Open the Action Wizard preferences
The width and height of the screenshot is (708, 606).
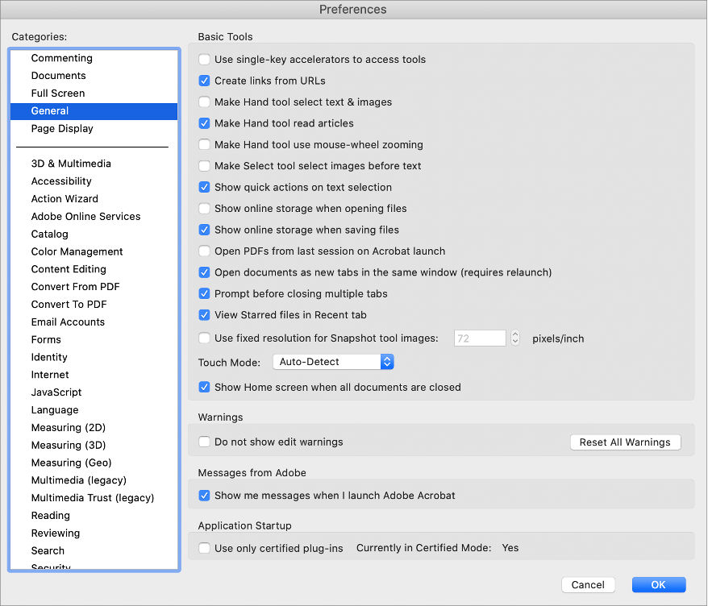[65, 198]
